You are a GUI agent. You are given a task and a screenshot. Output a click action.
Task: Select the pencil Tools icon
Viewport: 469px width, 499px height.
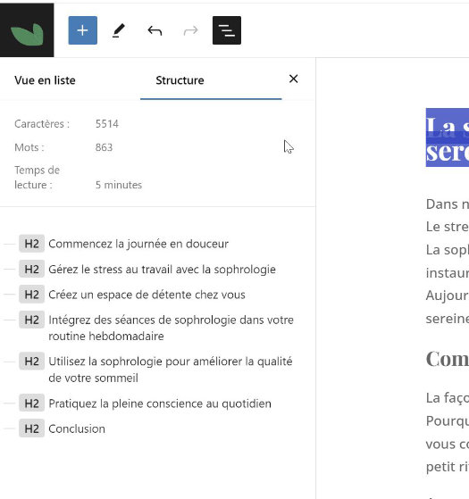(119, 30)
